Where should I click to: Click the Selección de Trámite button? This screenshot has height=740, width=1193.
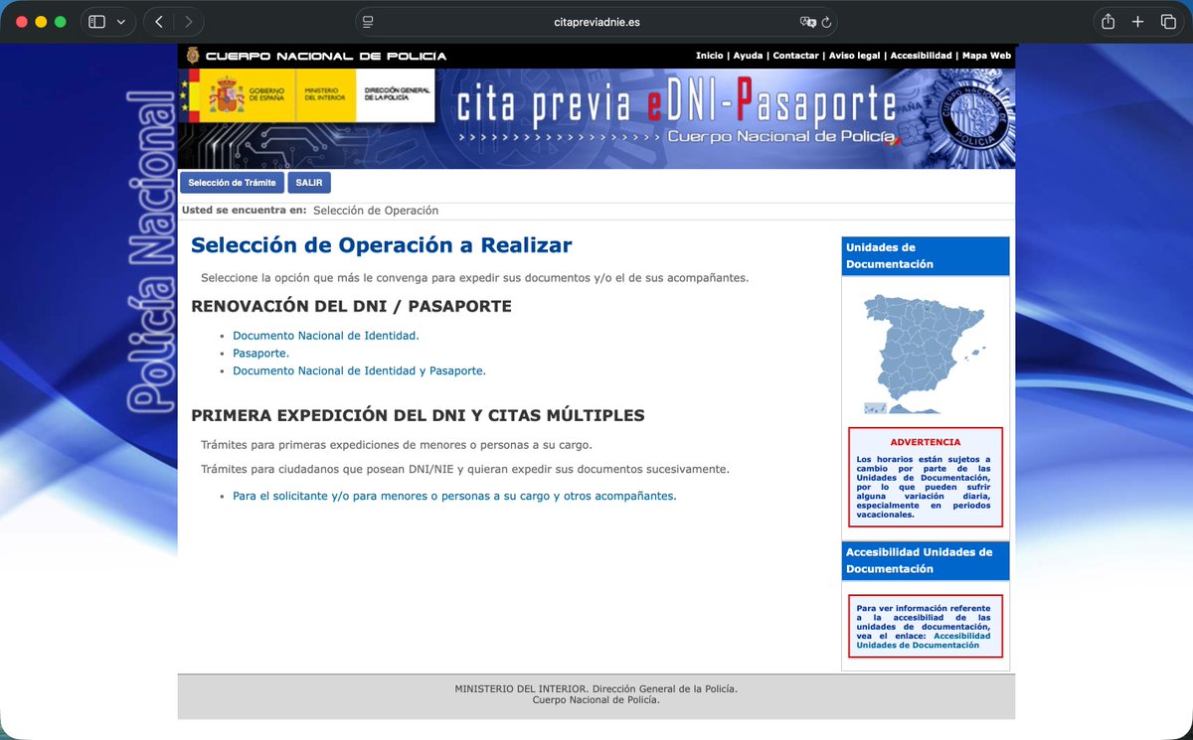coord(232,183)
